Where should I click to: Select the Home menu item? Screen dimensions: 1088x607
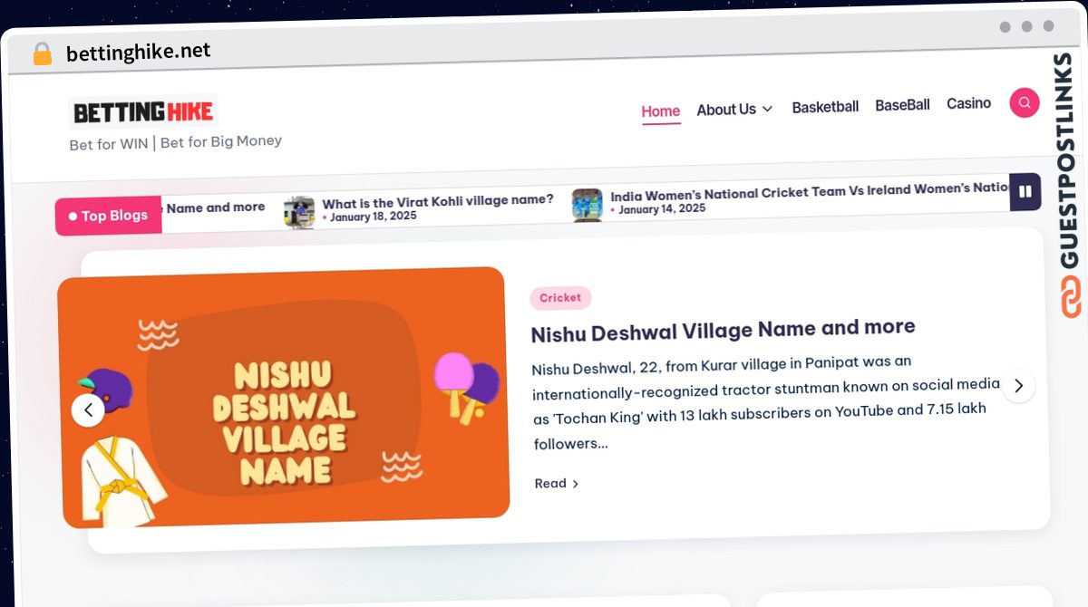[x=660, y=111]
